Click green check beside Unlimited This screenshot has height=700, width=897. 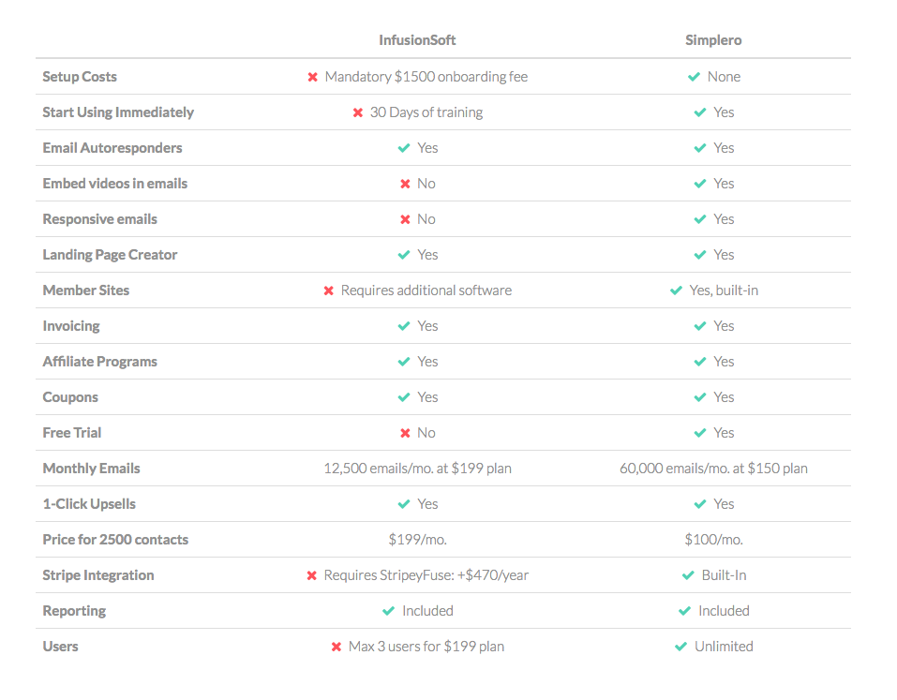click(680, 647)
